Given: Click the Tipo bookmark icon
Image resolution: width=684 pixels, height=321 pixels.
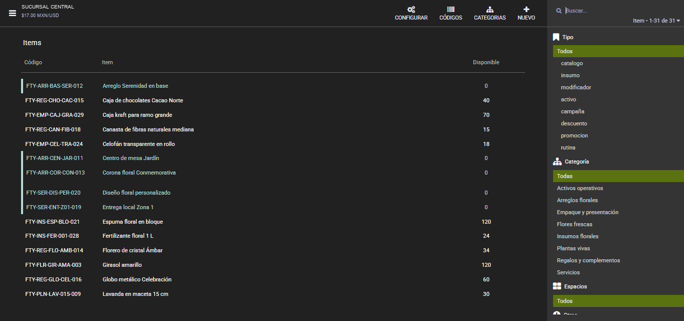Looking at the screenshot, I should (x=556, y=37).
